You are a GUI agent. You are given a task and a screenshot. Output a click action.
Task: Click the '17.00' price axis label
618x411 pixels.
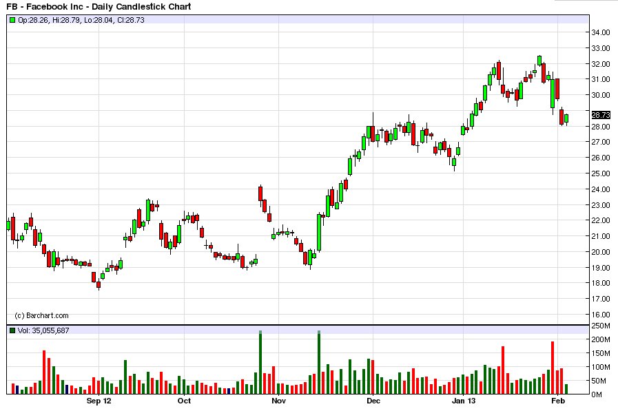point(600,299)
